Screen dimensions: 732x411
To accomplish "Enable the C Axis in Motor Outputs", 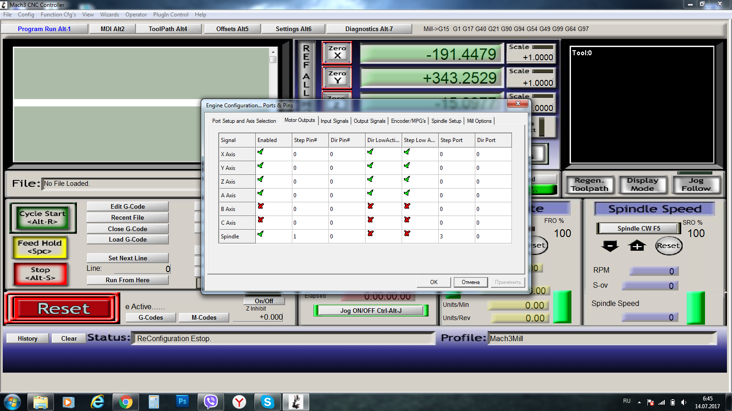I will [x=261, y=220].
